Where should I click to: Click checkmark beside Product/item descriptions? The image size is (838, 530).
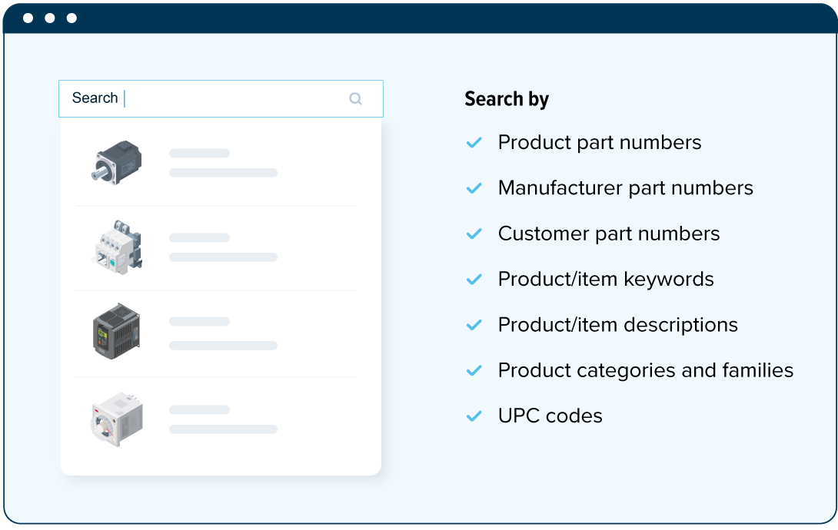click(x=474, y=325)
